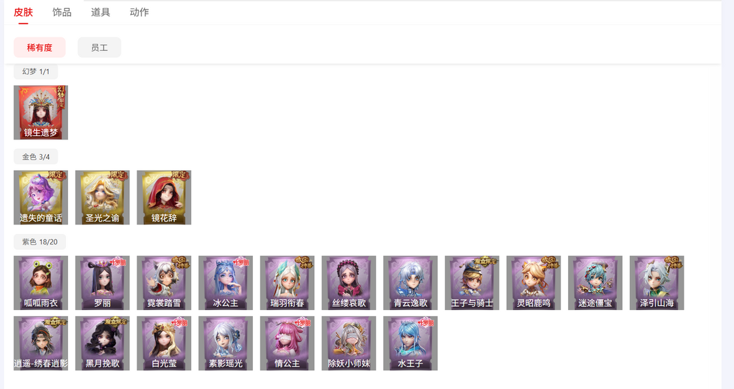The image size is (734, 389).
Task: Choose the 镜花辞 red hood skin
Action: click(x=164, y=197)
